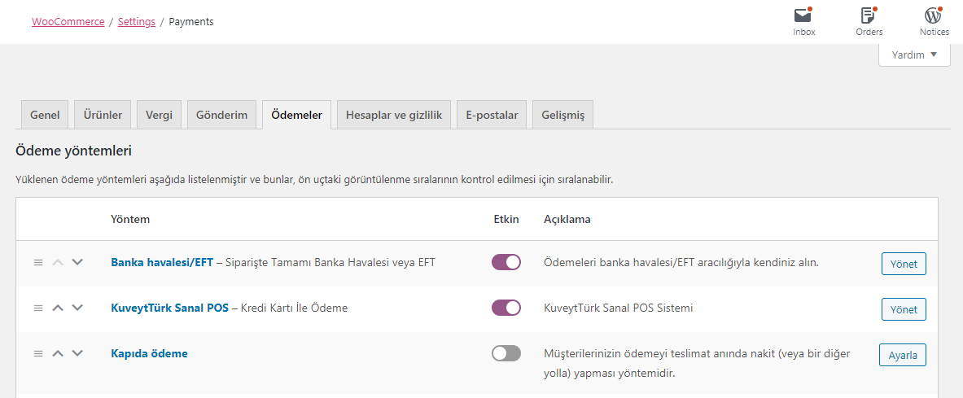
Task: Click 'Kredi Kartı İle Ödeme' text
Action: click(x=294, y=308)
